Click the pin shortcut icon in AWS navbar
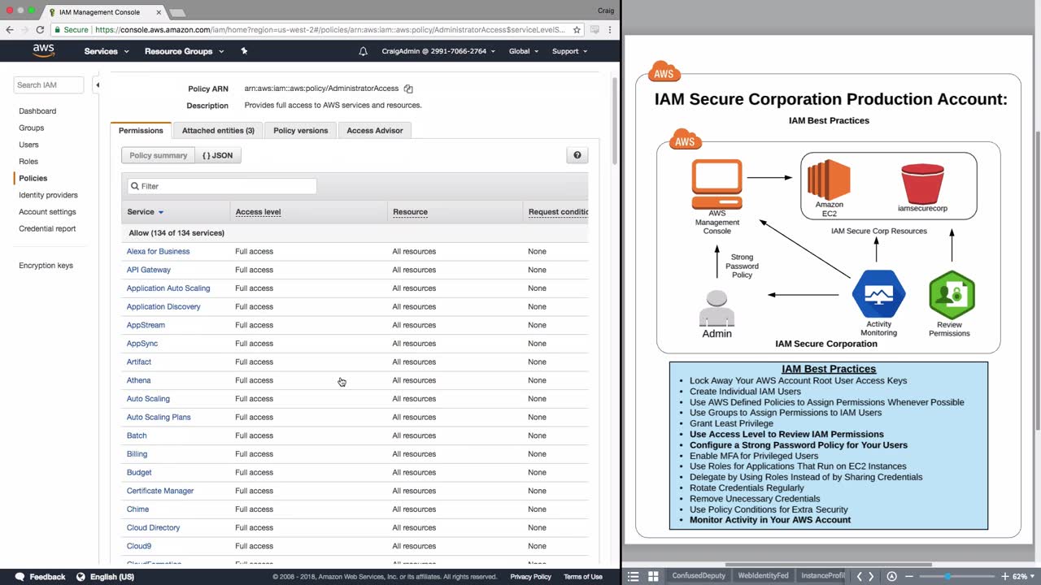The height and width of the screenshot is (585, 1041). [244, 51]
